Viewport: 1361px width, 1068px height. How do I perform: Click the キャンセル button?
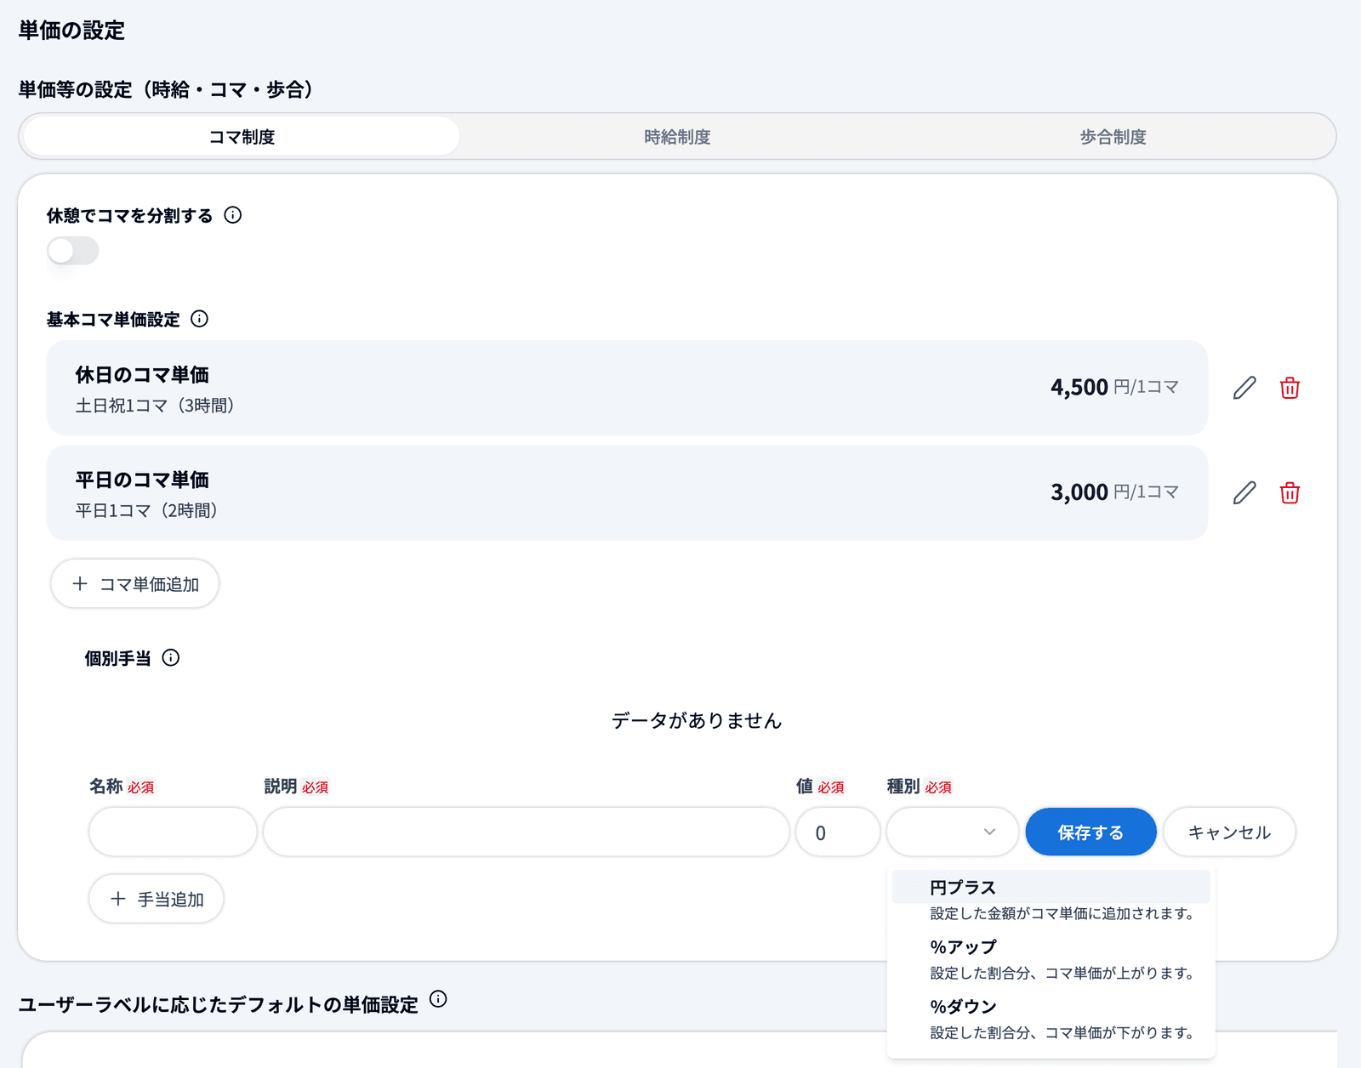1229,832
